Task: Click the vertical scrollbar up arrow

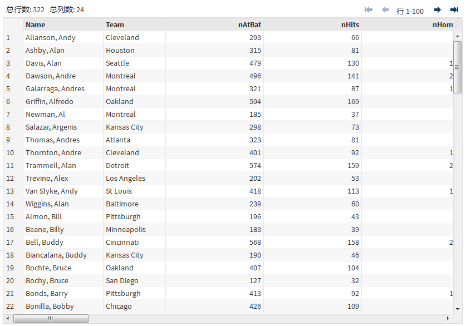Action: point(458,36)
